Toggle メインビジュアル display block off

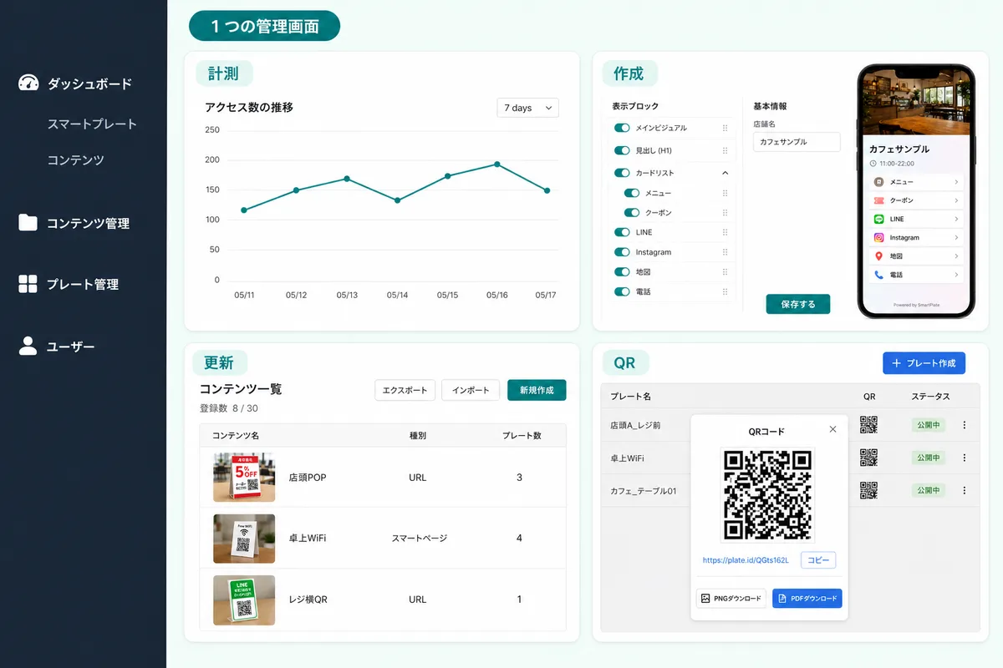click(x=622, y=128)
